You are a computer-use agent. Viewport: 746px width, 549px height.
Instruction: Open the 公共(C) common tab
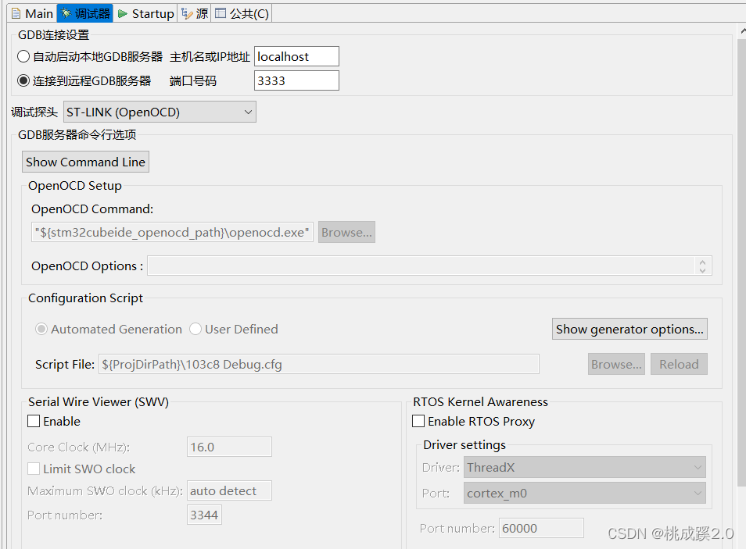pos(242,13)
